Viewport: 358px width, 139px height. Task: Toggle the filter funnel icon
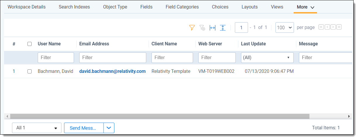192,28
